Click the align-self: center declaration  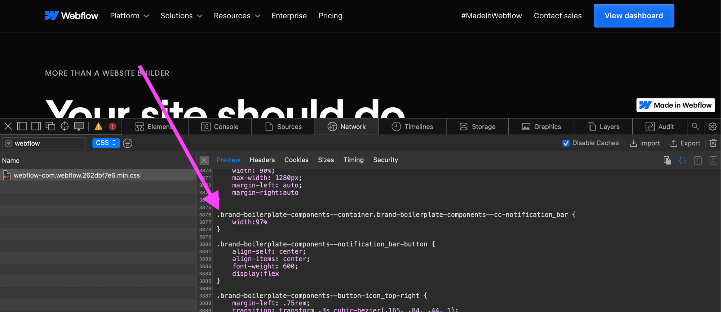[x=269, y=251]
